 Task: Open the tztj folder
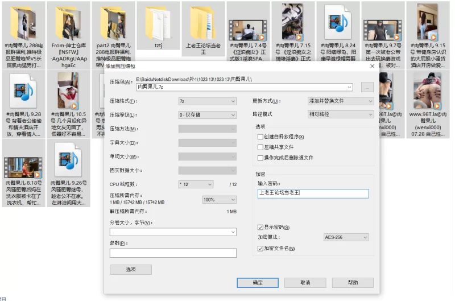click(158, 22)
